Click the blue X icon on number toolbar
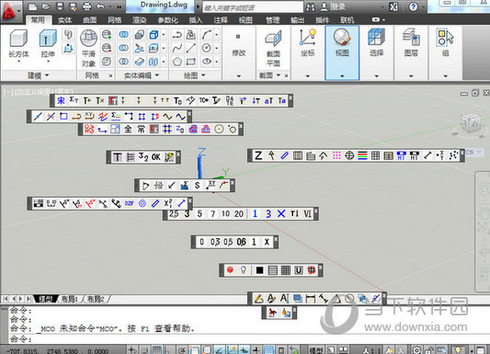Screen dimensions: 490x354 click(x=281, y=213)
